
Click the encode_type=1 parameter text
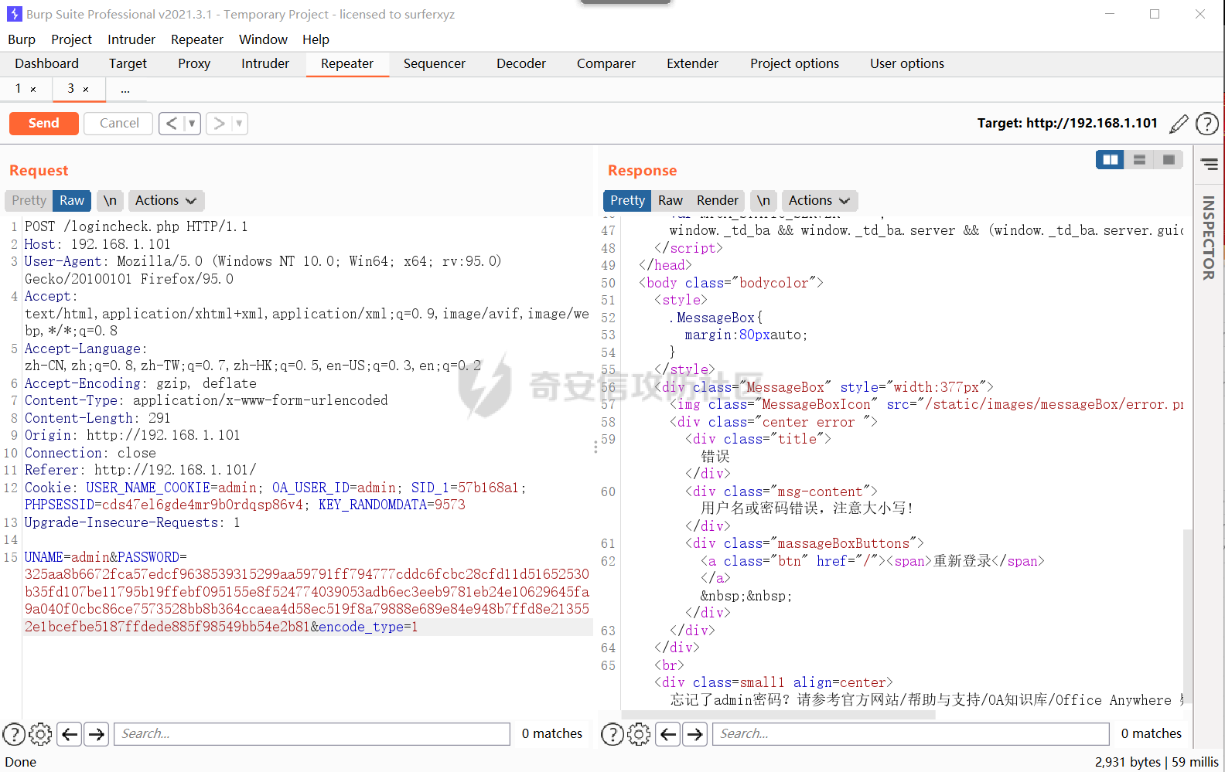pyautogui.click(x=368, y=627)
